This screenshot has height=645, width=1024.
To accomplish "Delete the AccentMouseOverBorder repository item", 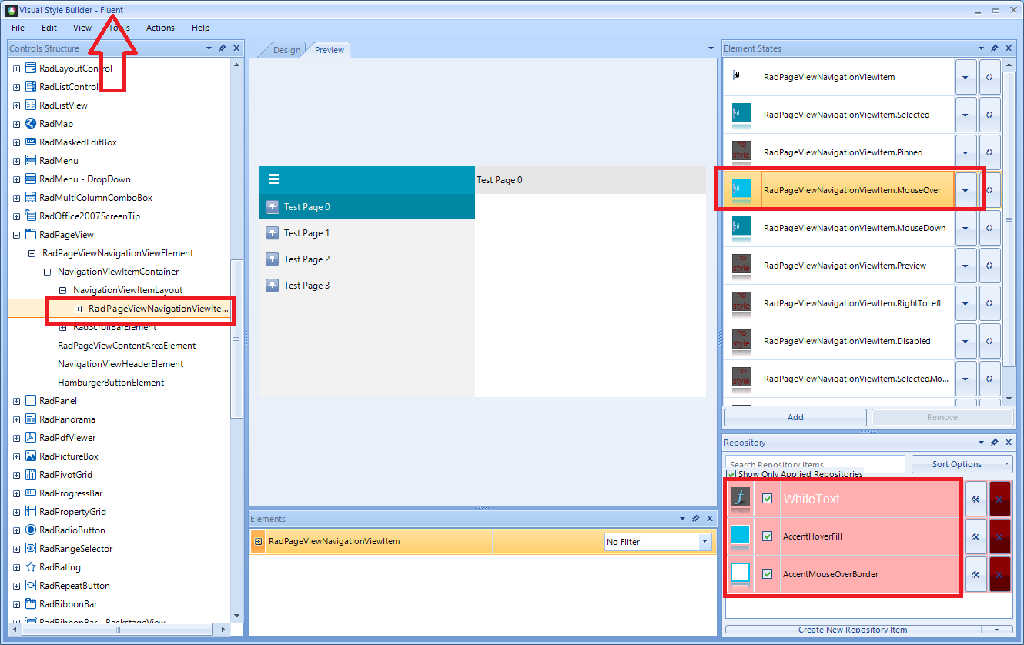I will coord(999,574).
